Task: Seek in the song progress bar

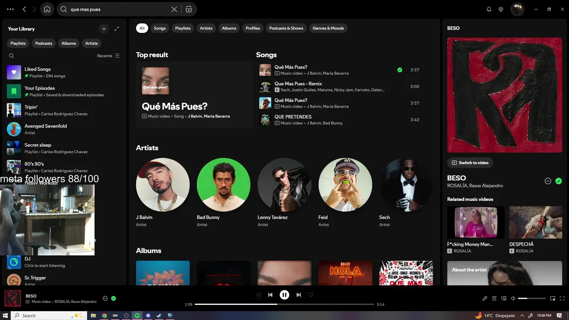Action: pyautogui.click(x=284, y=304)
